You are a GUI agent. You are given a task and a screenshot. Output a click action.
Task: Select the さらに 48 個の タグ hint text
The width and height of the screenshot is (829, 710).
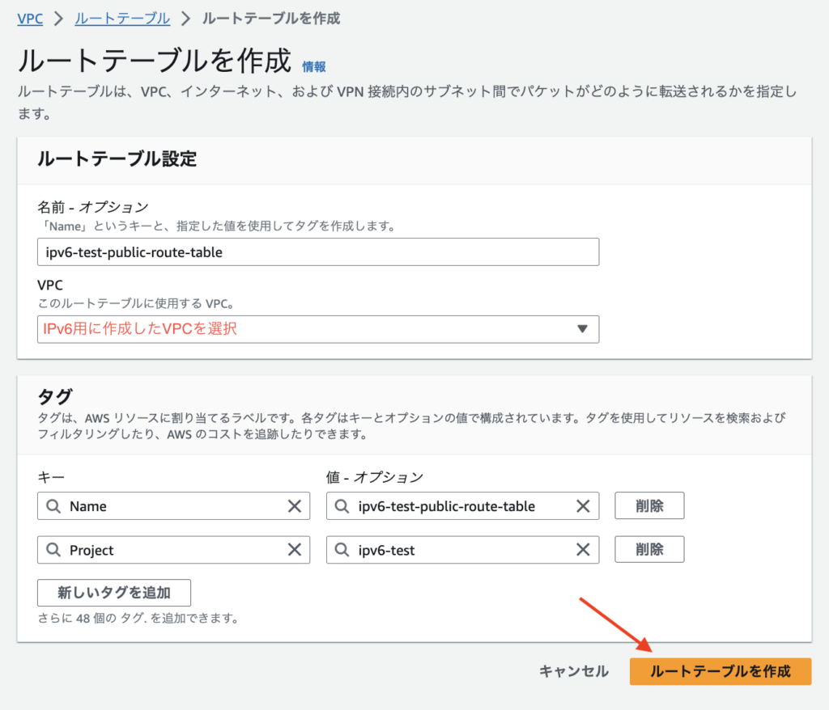point(138,618)
